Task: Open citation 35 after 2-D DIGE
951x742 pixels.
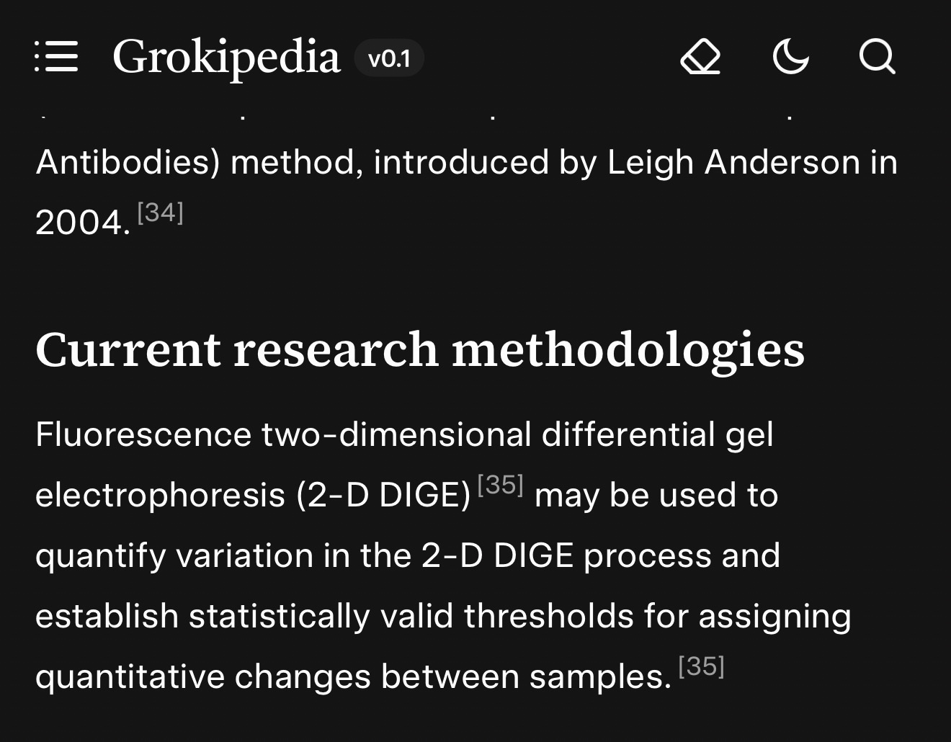Action: [x=500, y=485]
